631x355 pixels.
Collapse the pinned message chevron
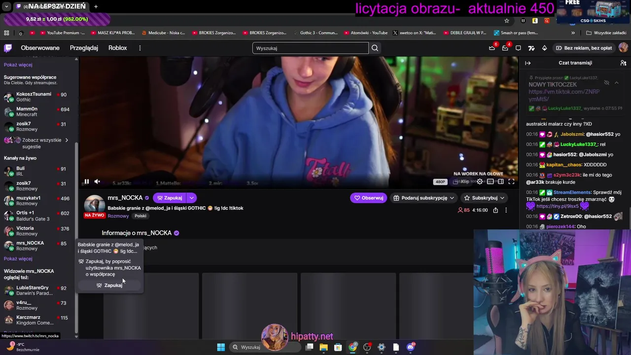[x=616, y=83]
